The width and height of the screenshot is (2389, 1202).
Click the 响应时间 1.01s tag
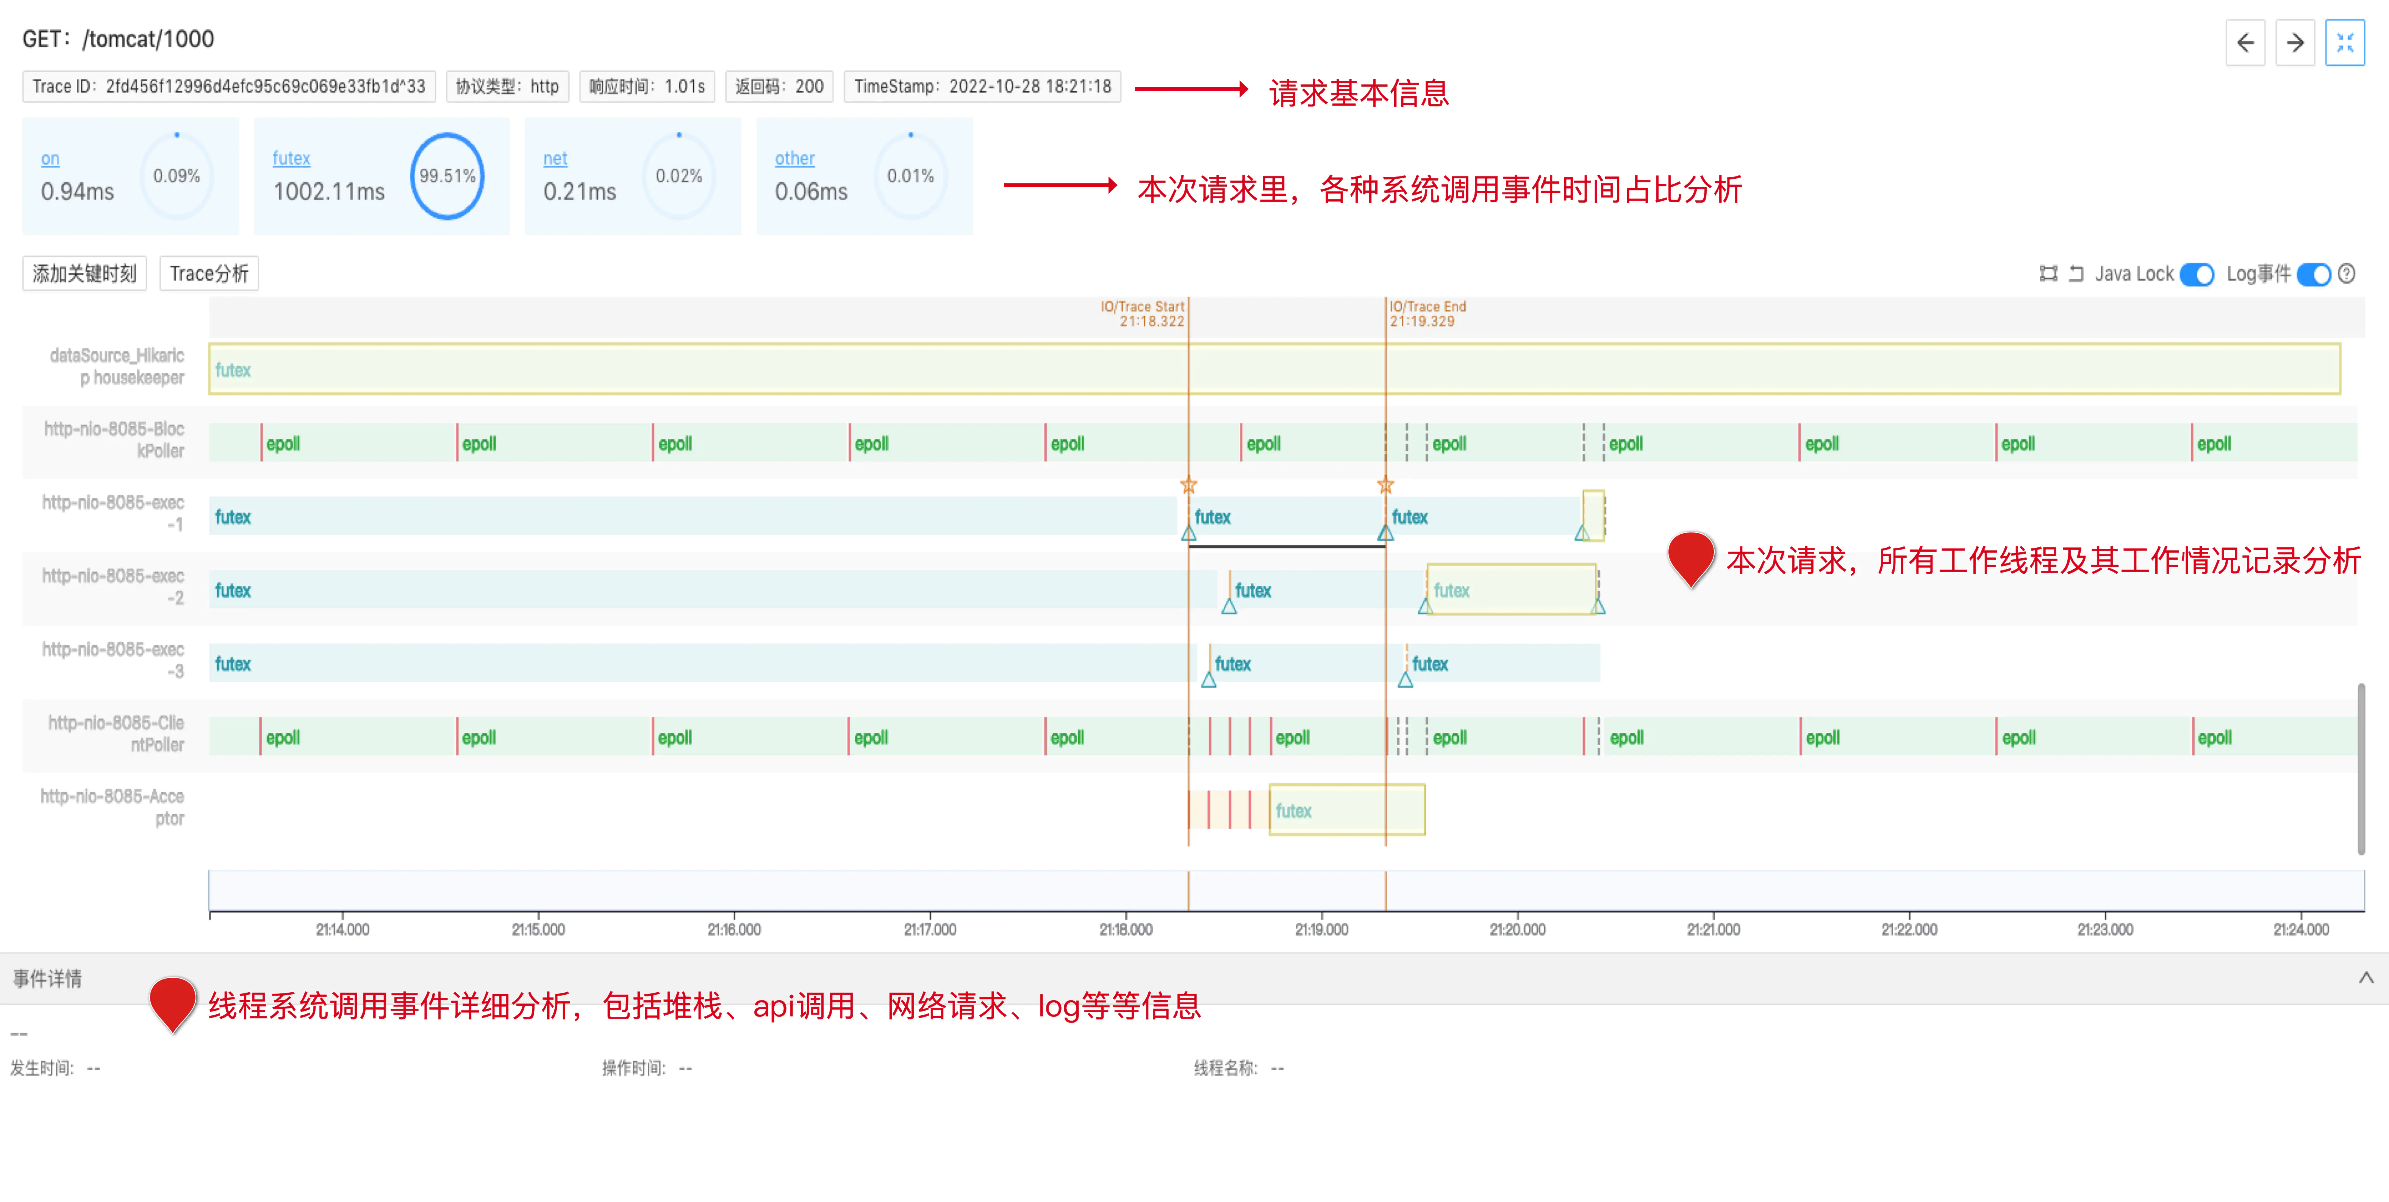(647, 86)
